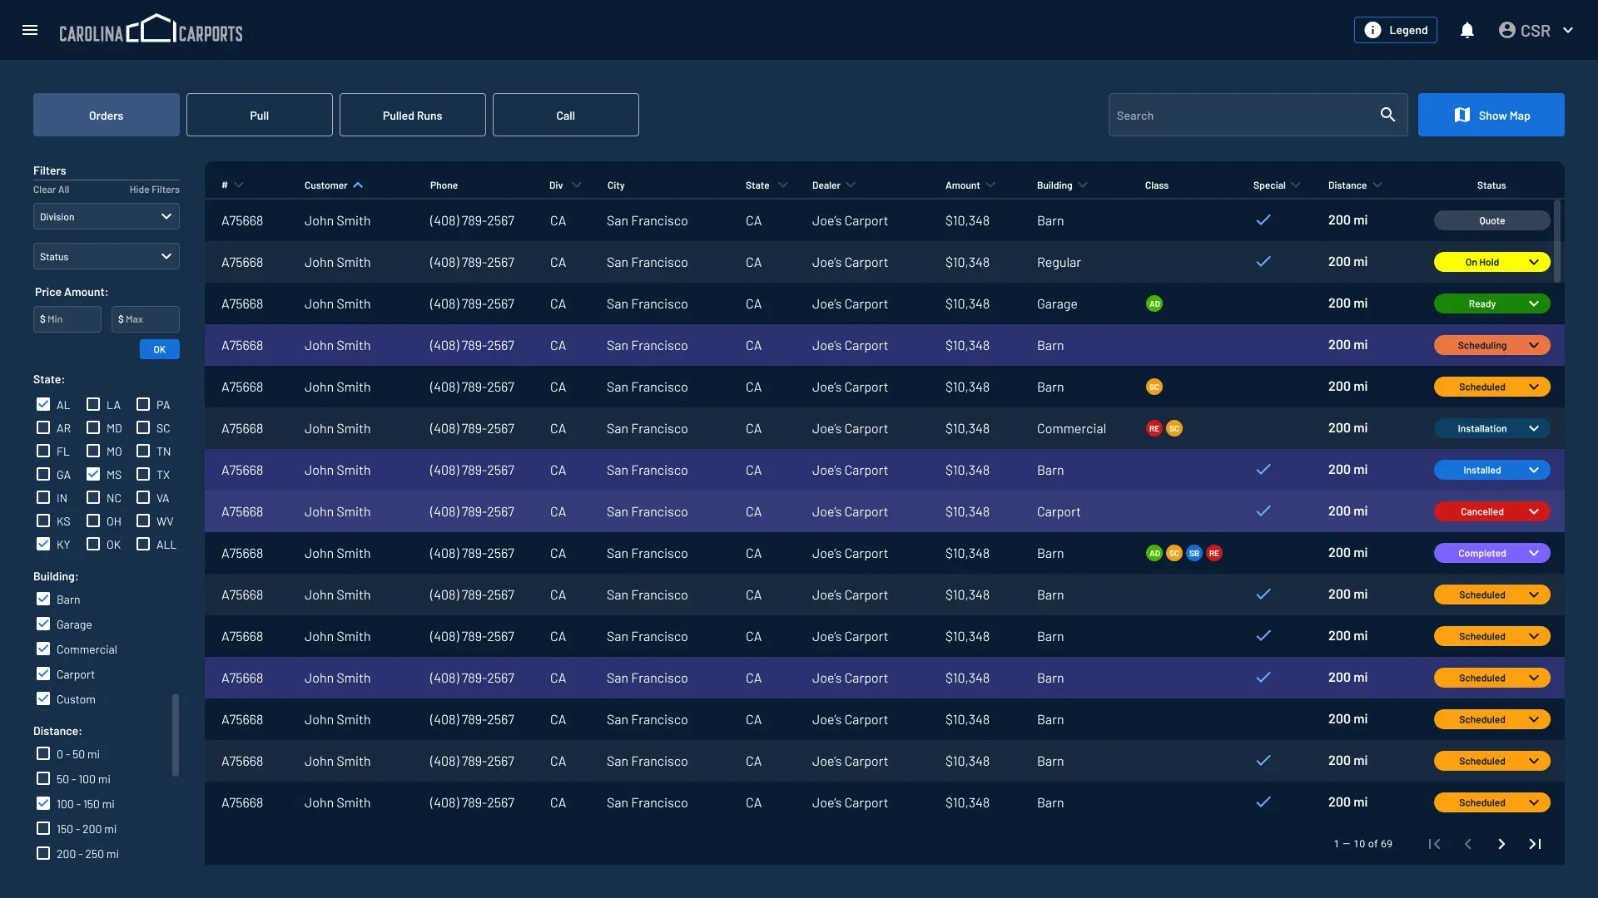Expand the Ready status dropdown
1598x898 pixels.
pyautogui.click(x=1534, y=303)
